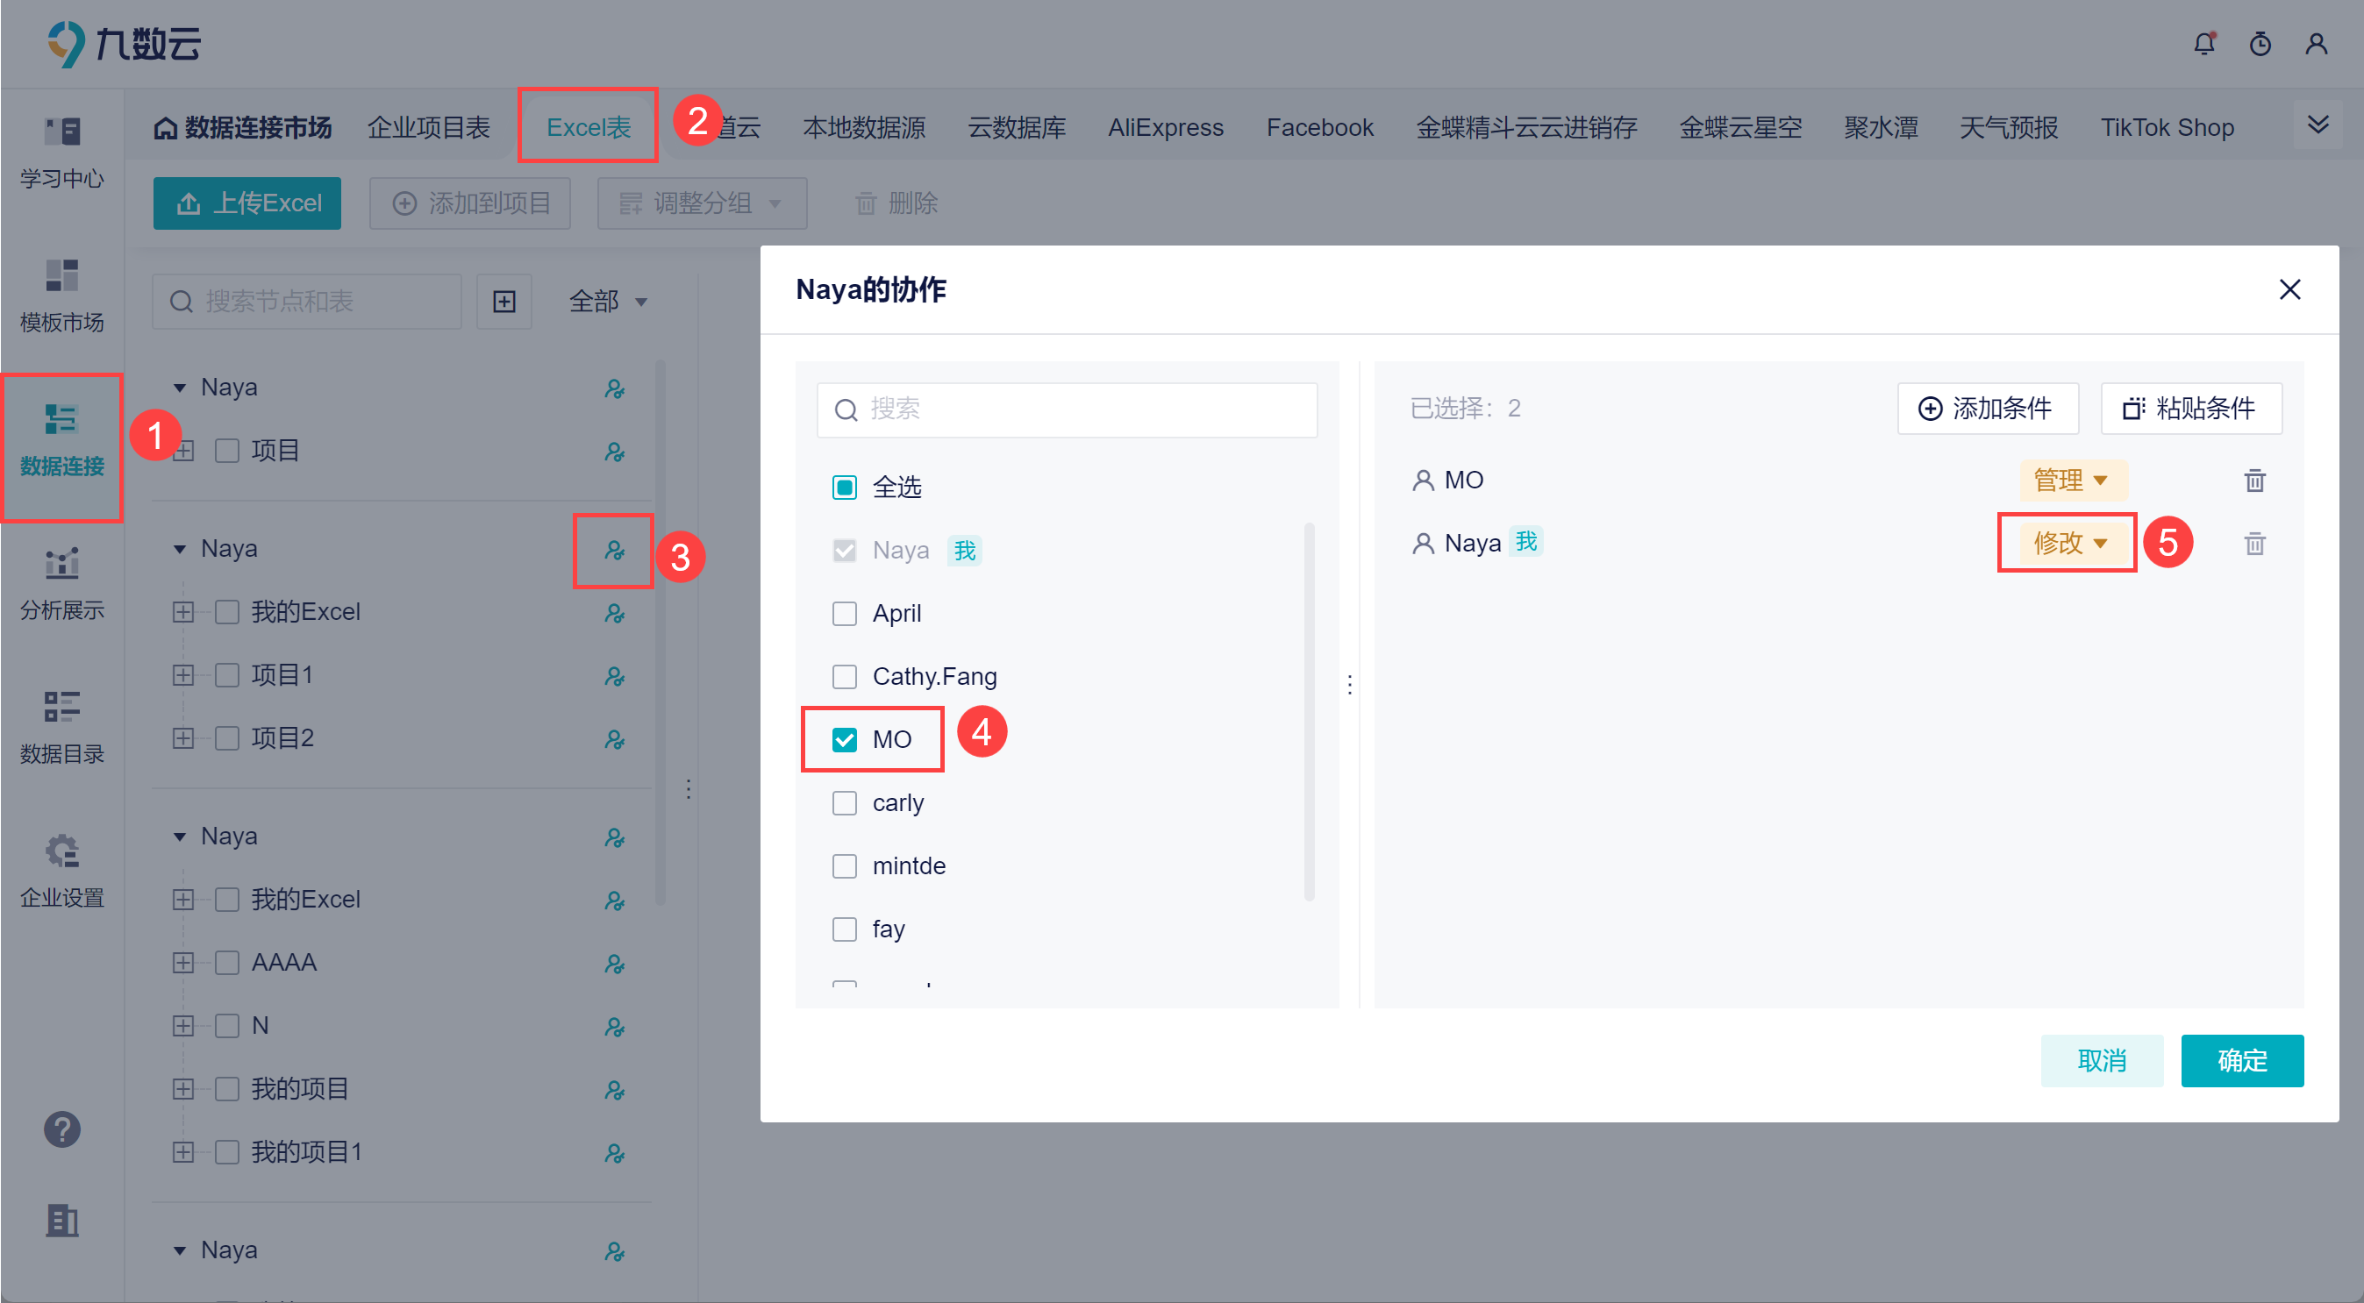
Task: Click 确定 to confirm collaboration
Action: (x=2242, y=1061)
